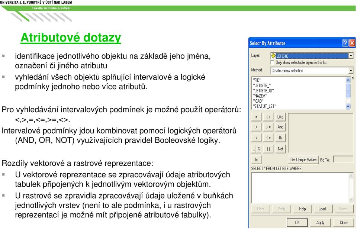The height and width of the screenshot is (229, 357).
Task: Click inside the SQL WHERE expression box
Action: pyautogui.click(x=300, y=188)
